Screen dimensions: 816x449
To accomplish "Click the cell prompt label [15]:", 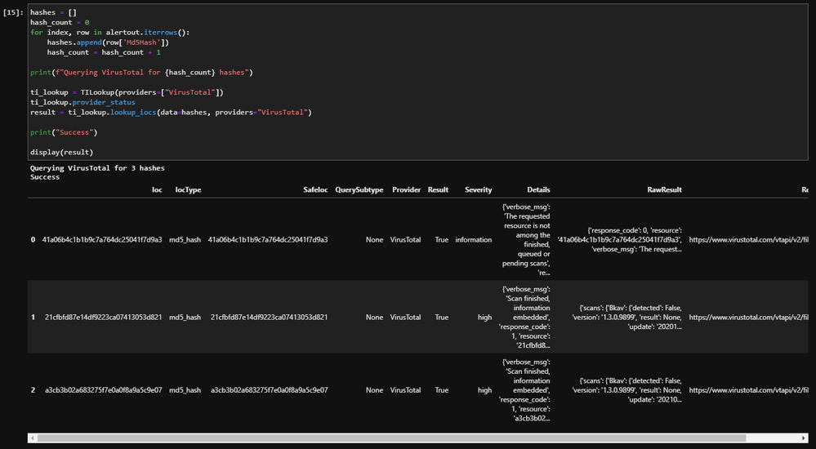I will [14, 12].
